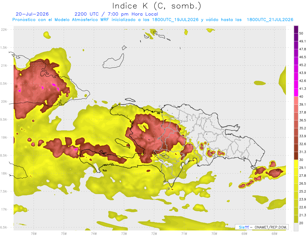Click the legend value '26.5'
This screenshot has height=237, width=308.
coord(303,184)
